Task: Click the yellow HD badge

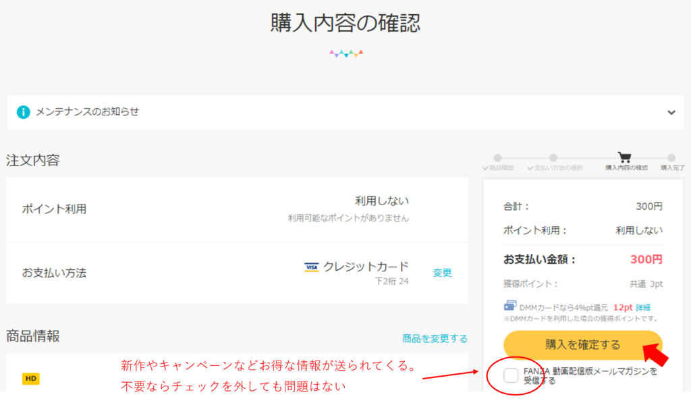Action: [x=30, y=379]
